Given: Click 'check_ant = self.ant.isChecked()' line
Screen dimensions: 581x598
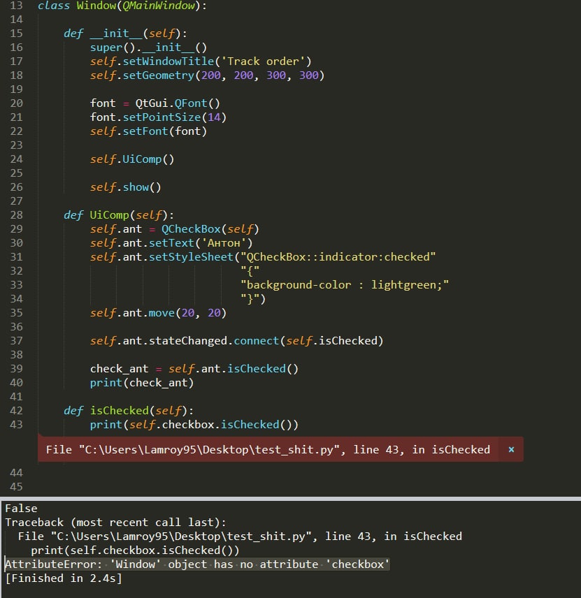Looking at the screenshot, I should coord(194,369).
